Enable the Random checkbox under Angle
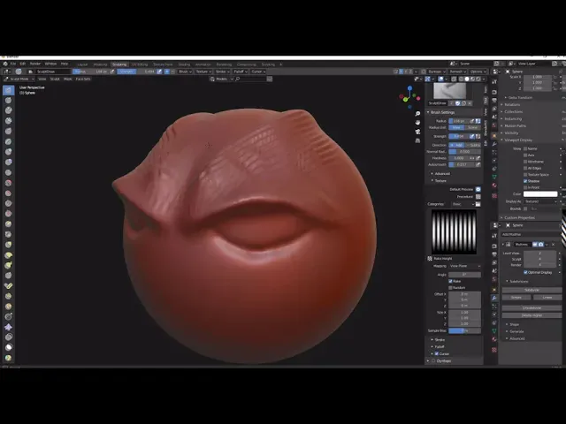The image size is (566, 424). [x=451, y=287]
